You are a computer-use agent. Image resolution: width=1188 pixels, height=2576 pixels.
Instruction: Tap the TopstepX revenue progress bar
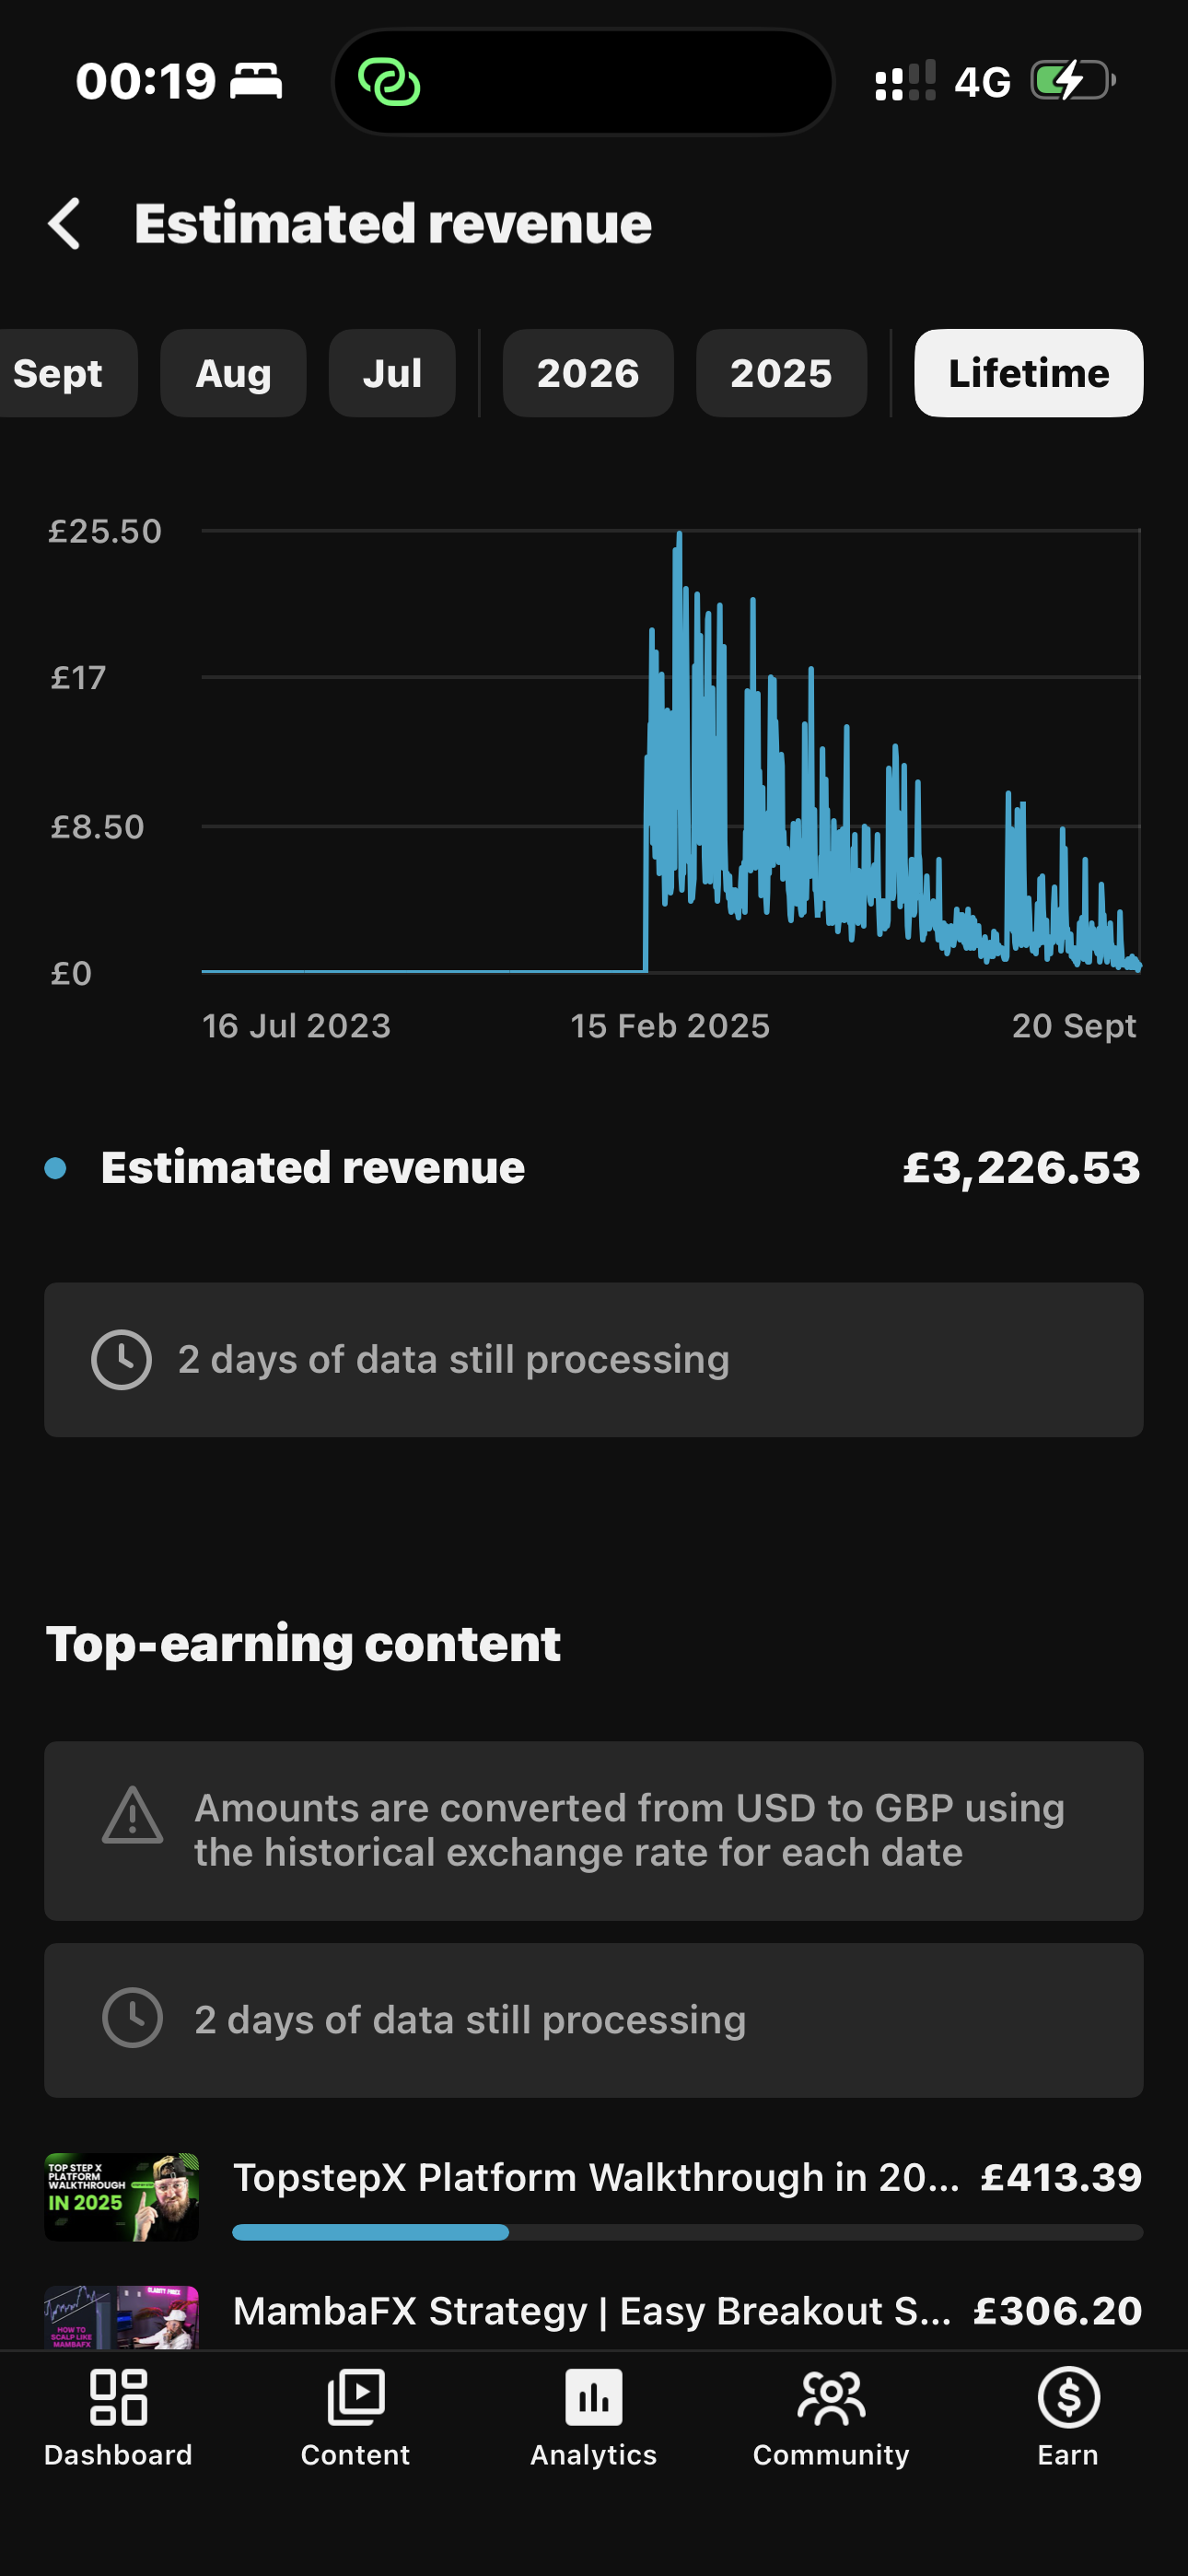[x=688, y=2232]
